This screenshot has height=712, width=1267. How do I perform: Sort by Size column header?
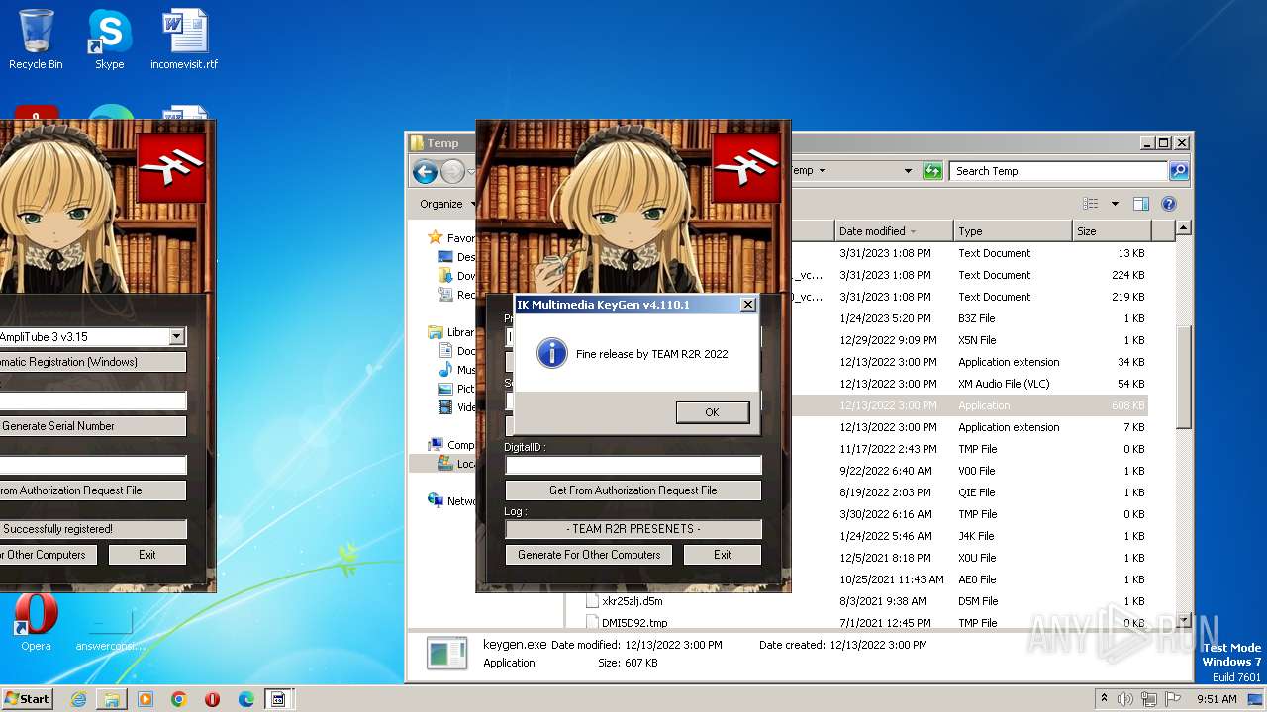(x=1112, y=231)
